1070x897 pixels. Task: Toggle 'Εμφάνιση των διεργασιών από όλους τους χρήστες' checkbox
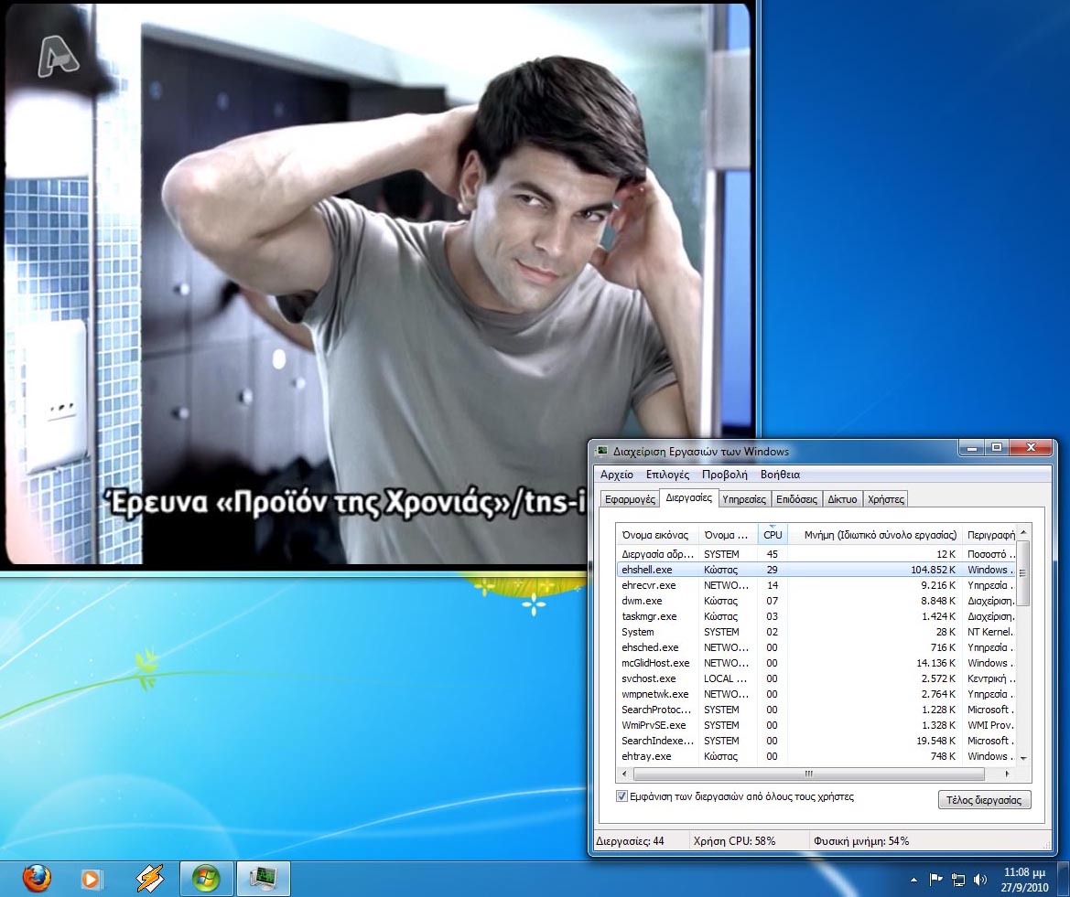(x=622, y=796)
